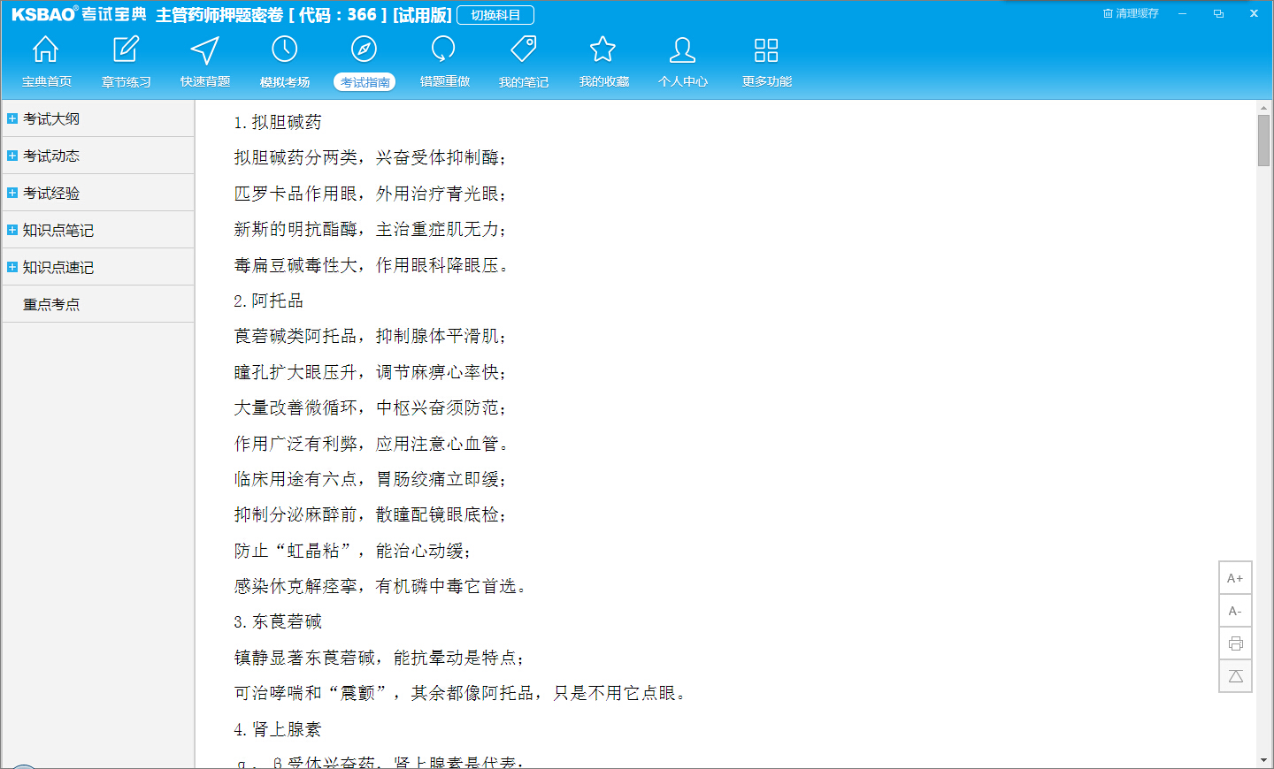Switch to 章节练习 tab label
The width and height of the screenshot is (1274, 769).
127,81
